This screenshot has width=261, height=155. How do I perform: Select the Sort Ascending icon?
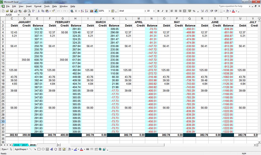click(x=82, y=11)
